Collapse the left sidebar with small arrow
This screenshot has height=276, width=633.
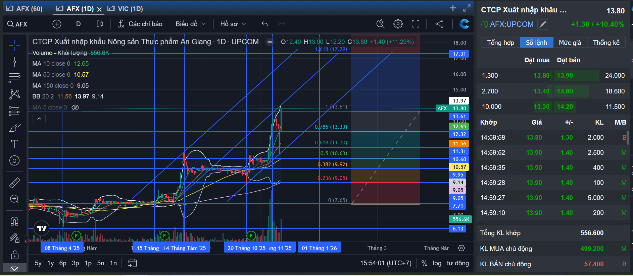(26, 241)
